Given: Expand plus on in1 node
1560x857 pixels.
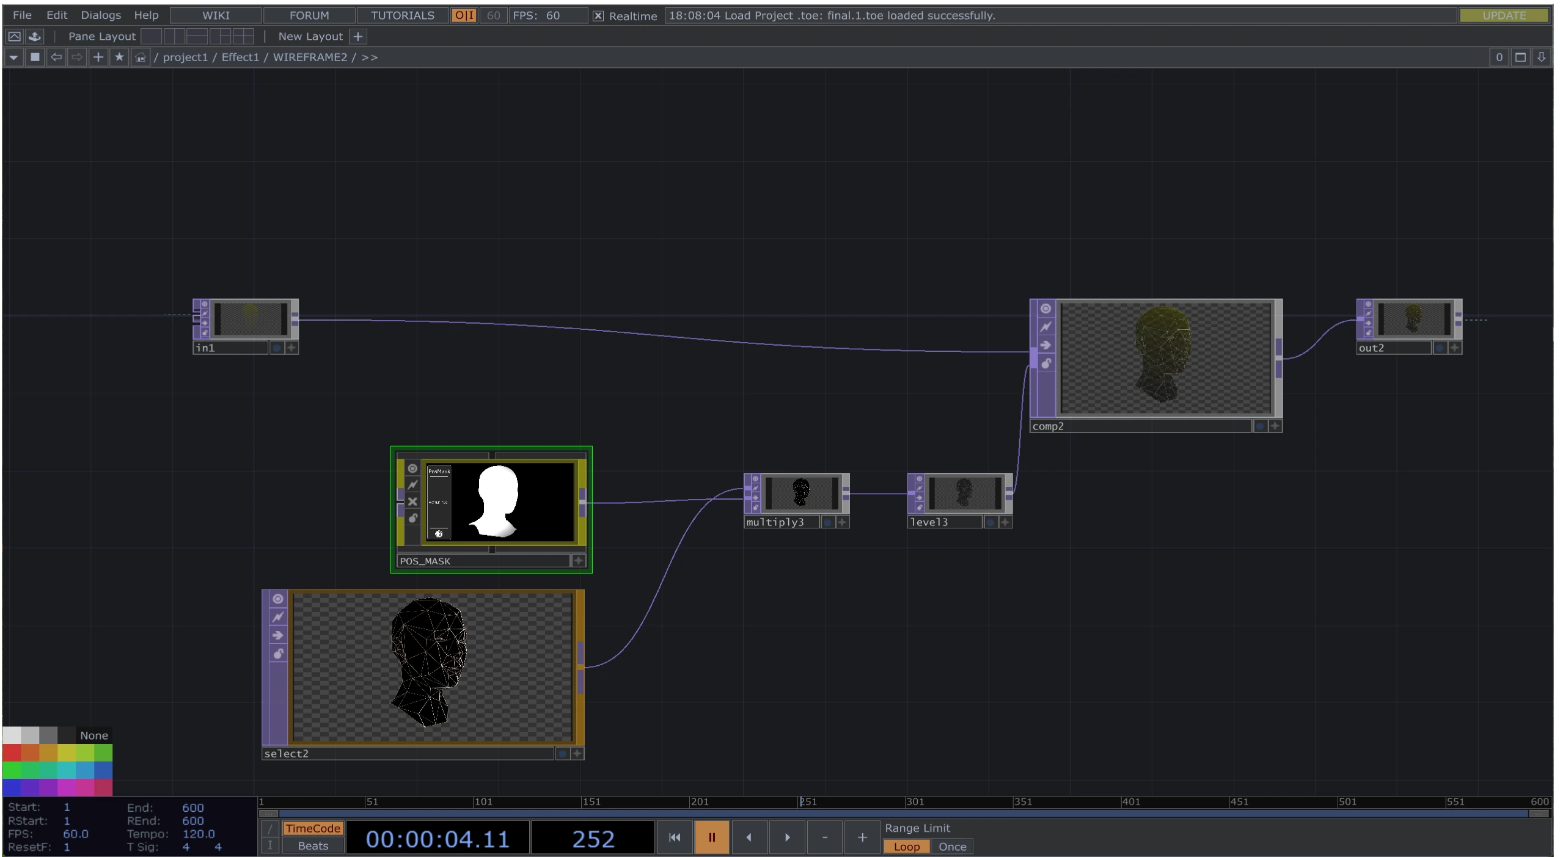Looking at the screenshot, I should 291,348.
